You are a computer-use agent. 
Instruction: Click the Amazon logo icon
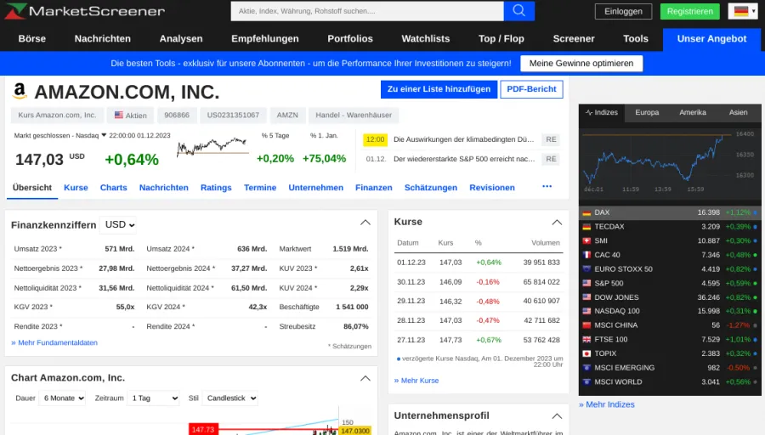click(x=20, y=92)
